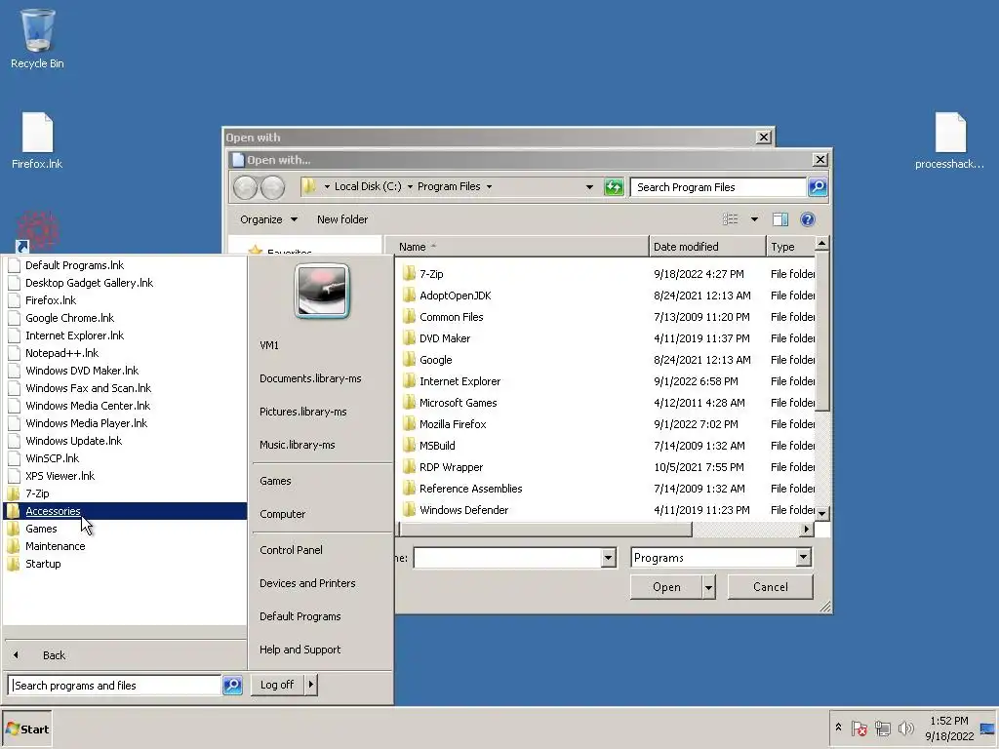Open the address bar history dropdown

tap(589, 186)
